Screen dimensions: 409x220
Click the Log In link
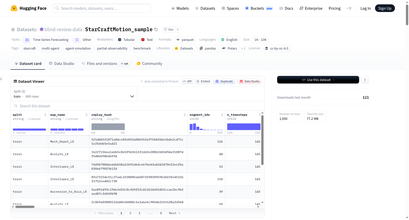366,8
